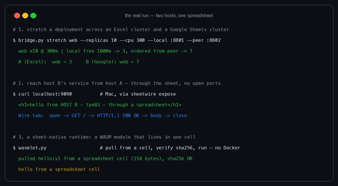Click the blue "Wire tab:" output line

point(103,115)
